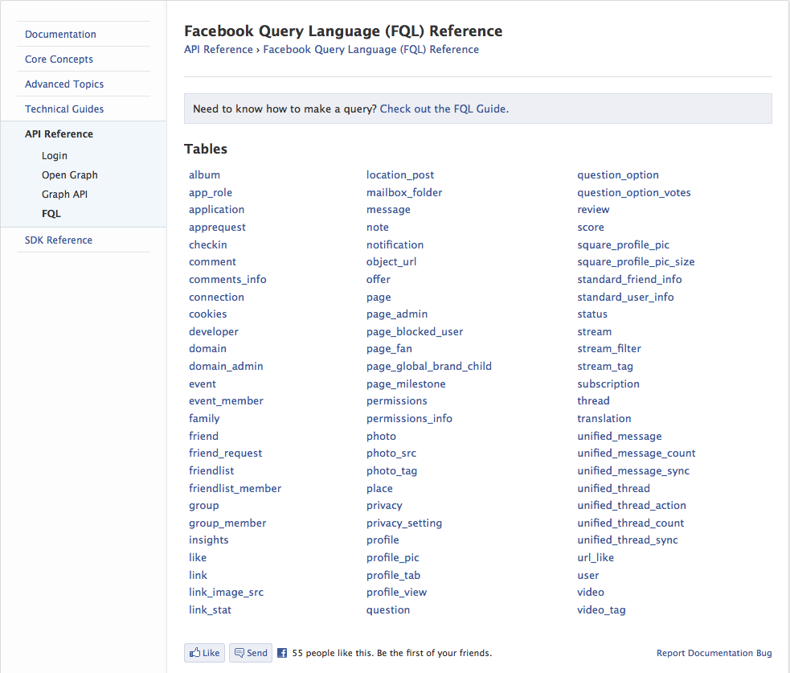Open the page_milestone table link
Viewport: 790px width, 673px height.
pos(406,384)
